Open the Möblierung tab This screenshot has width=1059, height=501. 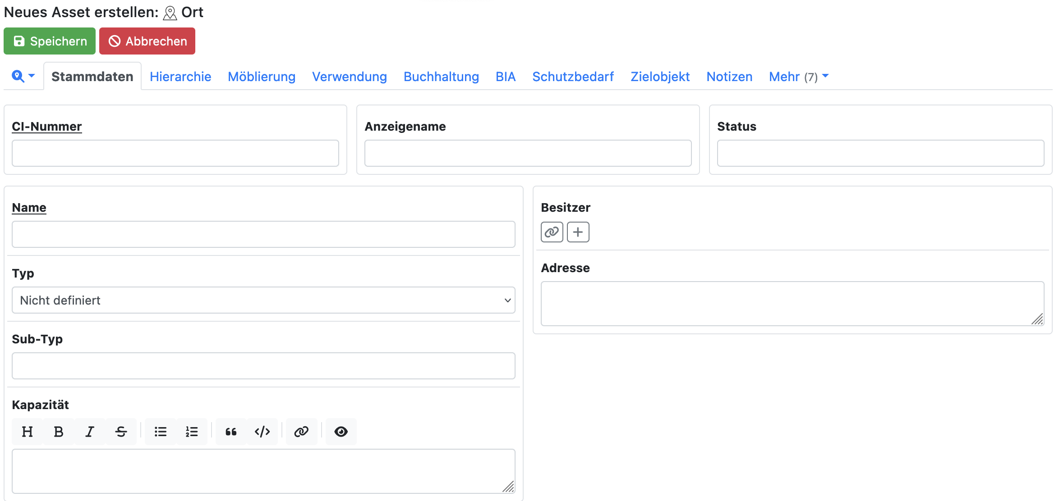click(x=262, y=77)
